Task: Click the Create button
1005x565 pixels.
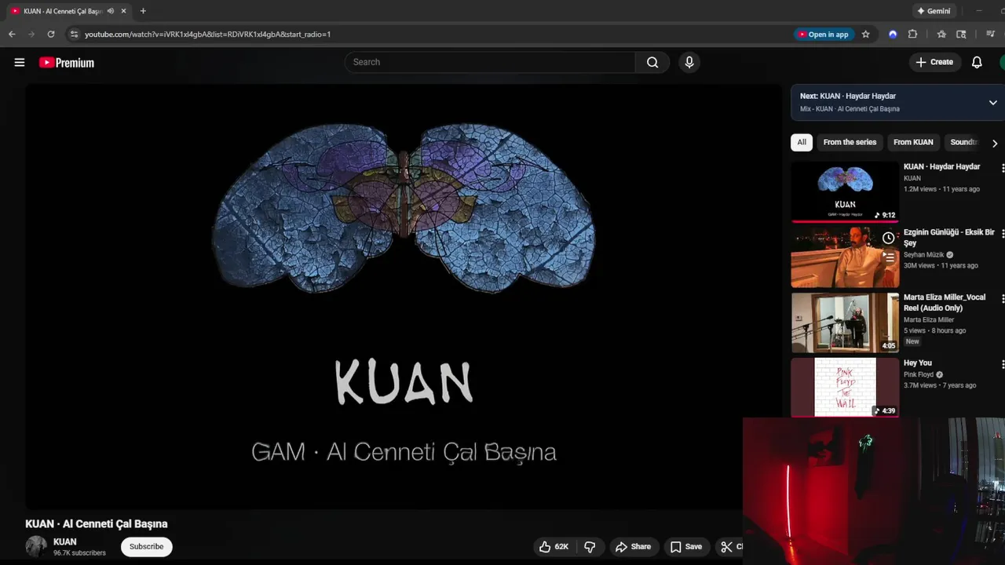Action: (935, 62)
